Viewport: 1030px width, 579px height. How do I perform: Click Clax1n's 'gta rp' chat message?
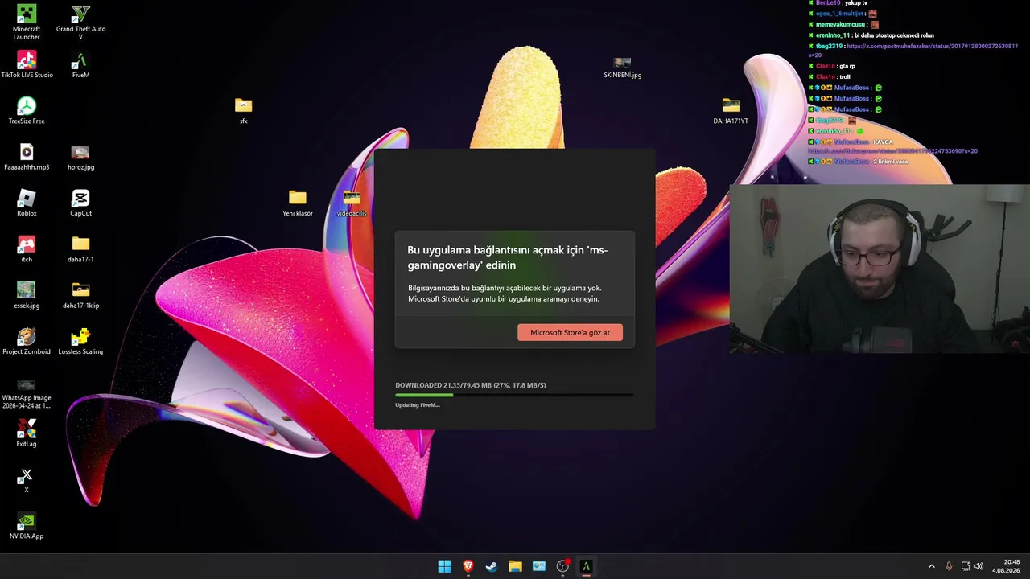click(847, 66)
